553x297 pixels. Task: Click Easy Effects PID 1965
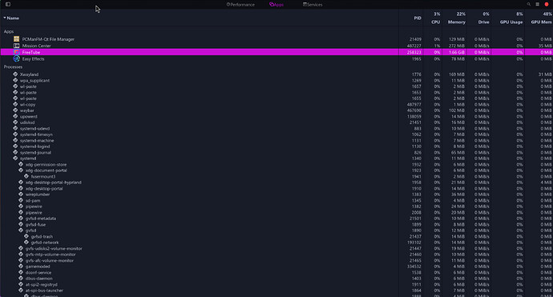click(417, 58)
